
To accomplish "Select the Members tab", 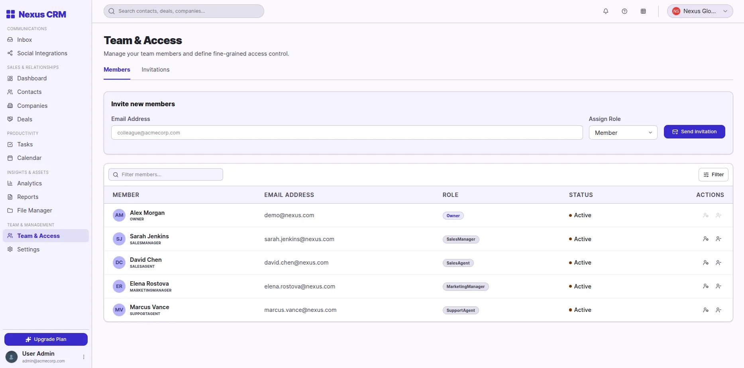I will pyautogui.click(x=117, y=70).
